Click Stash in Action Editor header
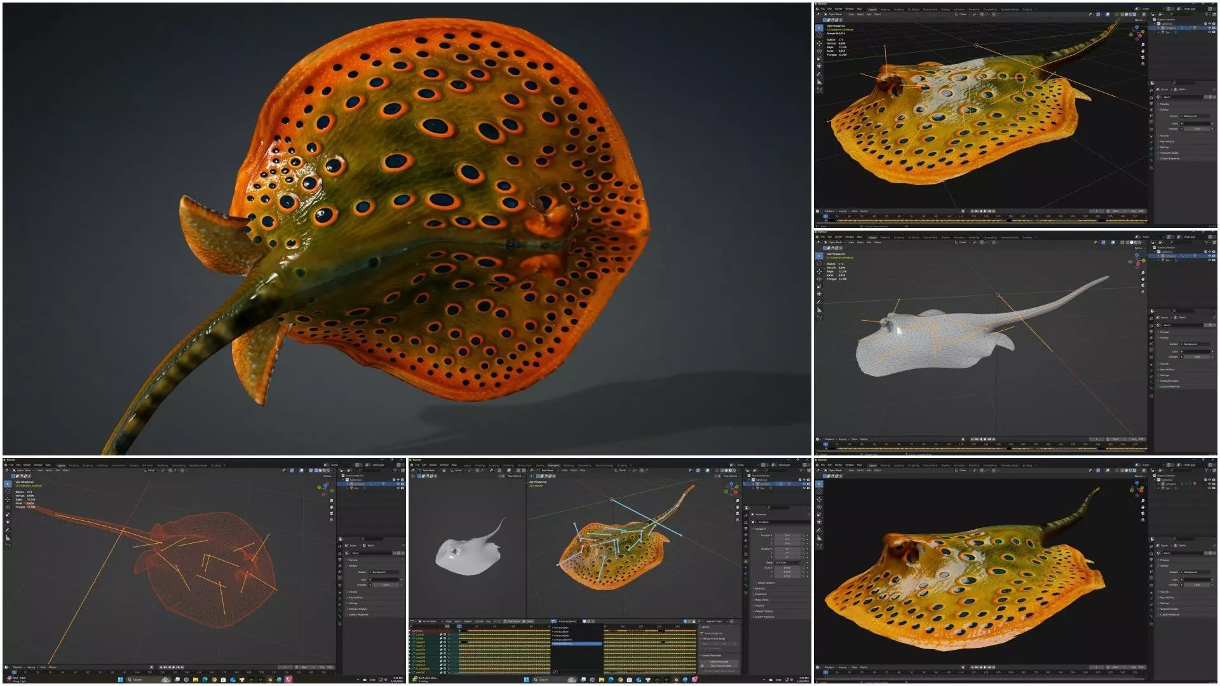This screenshot has width=1220, height=686. 528,621
